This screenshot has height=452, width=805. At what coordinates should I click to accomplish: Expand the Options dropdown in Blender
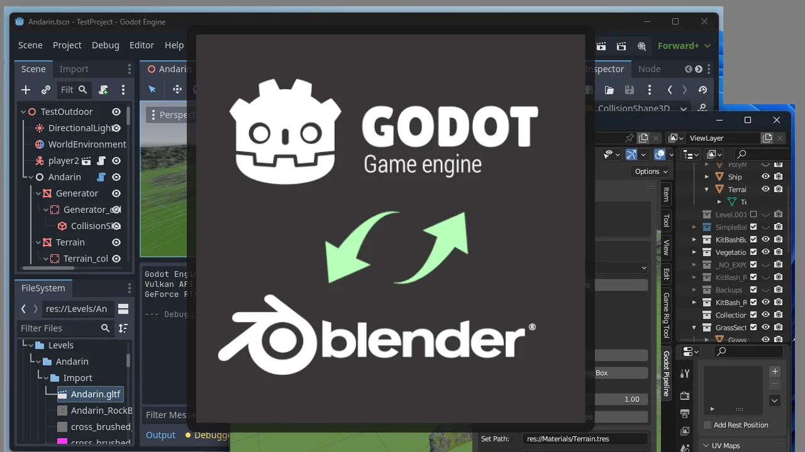[x=651, y=171]
